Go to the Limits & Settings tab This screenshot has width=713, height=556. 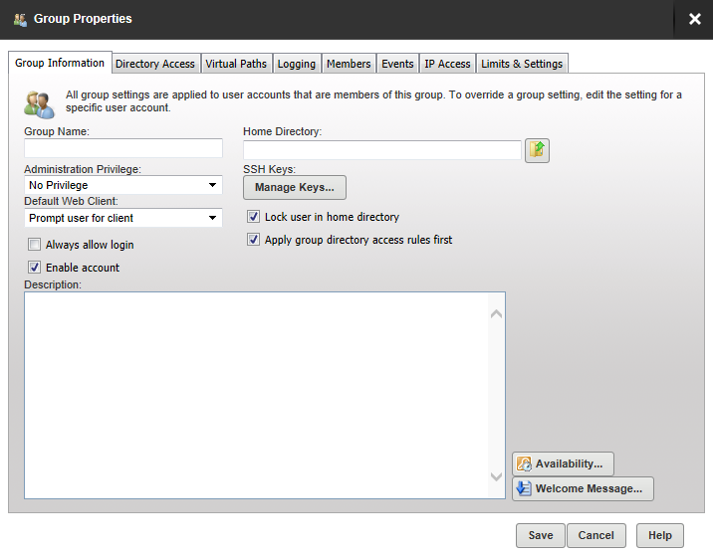click(x=522, y=64)
